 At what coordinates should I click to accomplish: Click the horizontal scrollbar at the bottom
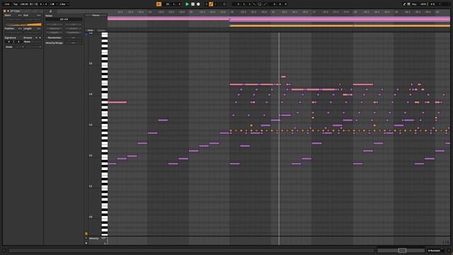(x=191, y=251)
